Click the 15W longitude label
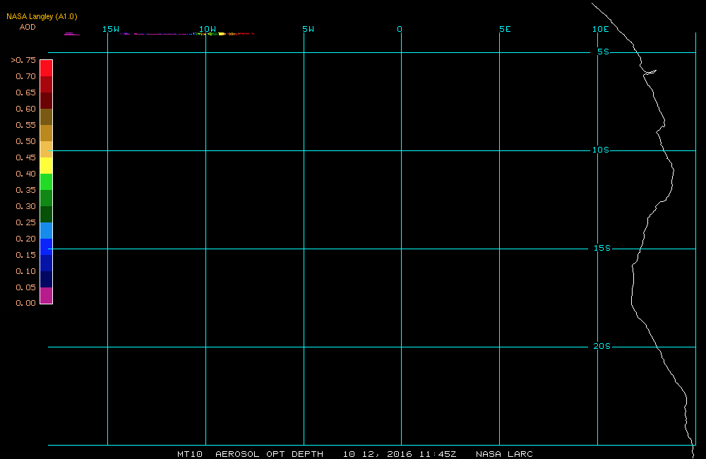This screenshot has height=459, width=706. 111,29
